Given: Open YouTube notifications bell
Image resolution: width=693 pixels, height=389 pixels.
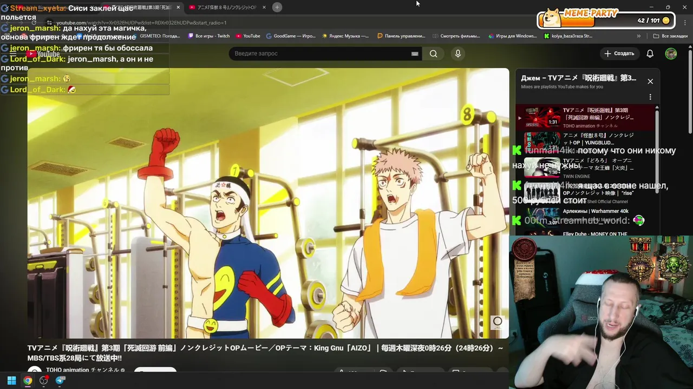Looking at the screenshot, I should (650, 53).
